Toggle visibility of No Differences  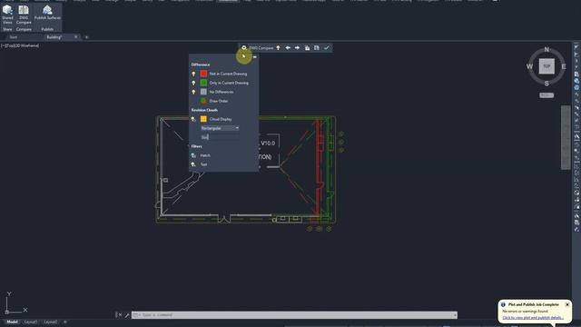(x=193, y=92)
